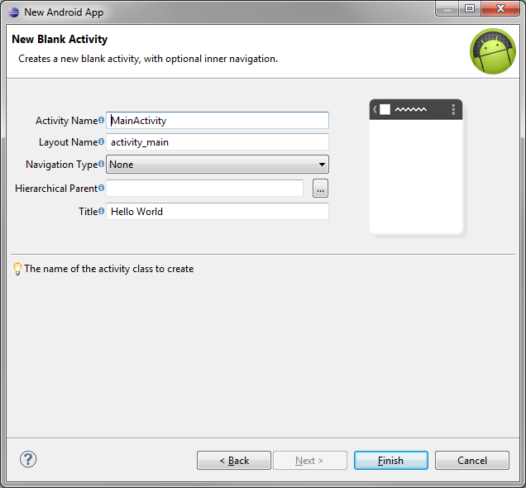Image resolution: width=526 pixels, height=488 pixels.
Task: Click 'The name of the activity class' hint
Action: (109, 269)
